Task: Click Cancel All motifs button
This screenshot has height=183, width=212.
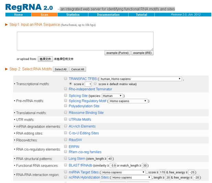Action: coord(78,69)
